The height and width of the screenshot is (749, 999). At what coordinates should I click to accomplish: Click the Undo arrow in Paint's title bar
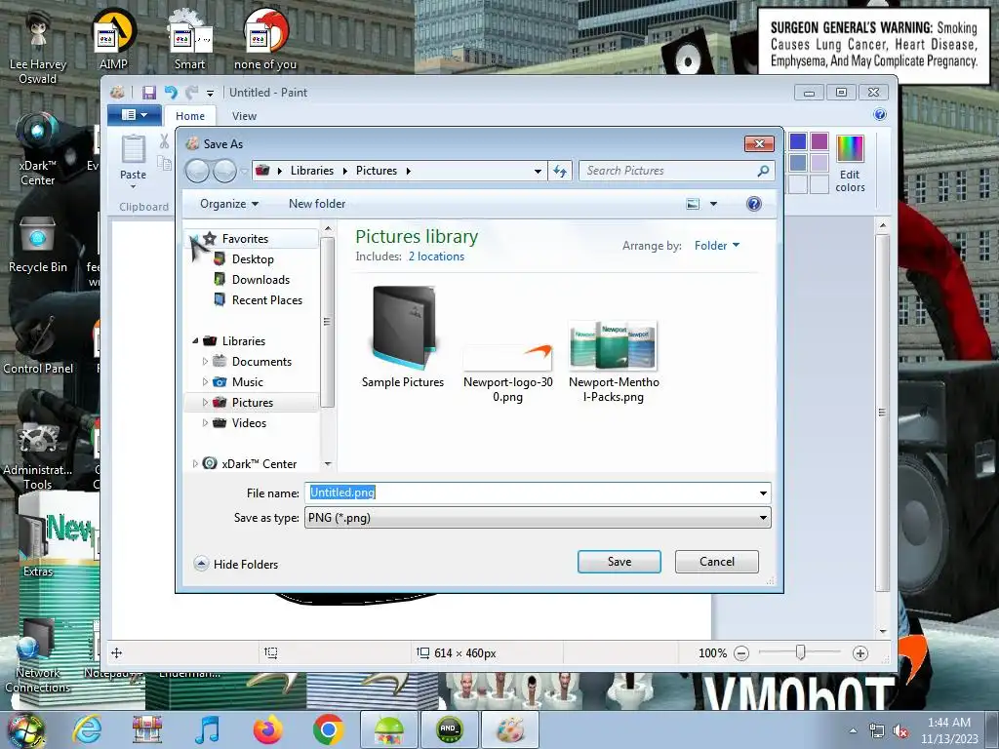[x=171, y=93]
